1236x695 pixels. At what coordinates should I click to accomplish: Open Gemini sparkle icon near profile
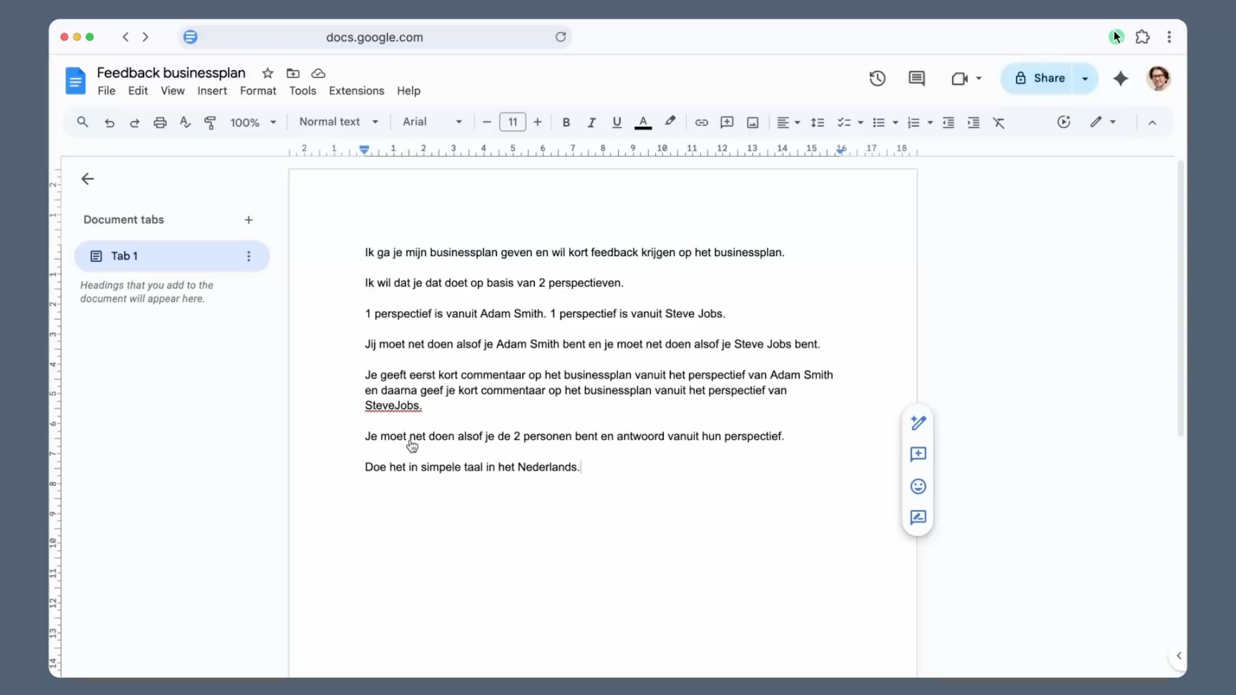[1121, 79]
